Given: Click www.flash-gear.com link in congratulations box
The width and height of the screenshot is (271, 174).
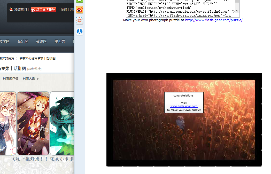Looking at the screenshot, I should (184, 106).
